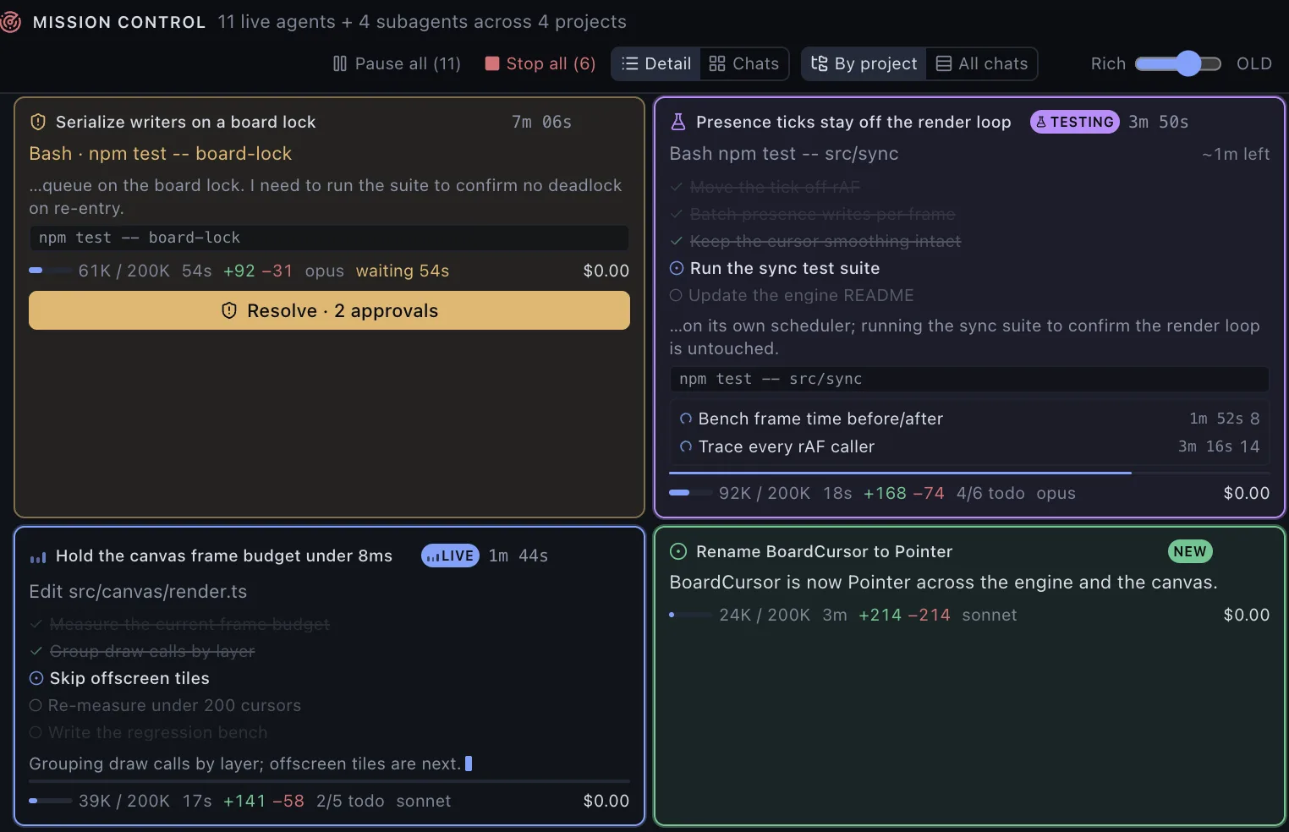Click 'Edit src/canvas/render.ts' action line
The image size is (1289, 832).
[x=138, y=591]
